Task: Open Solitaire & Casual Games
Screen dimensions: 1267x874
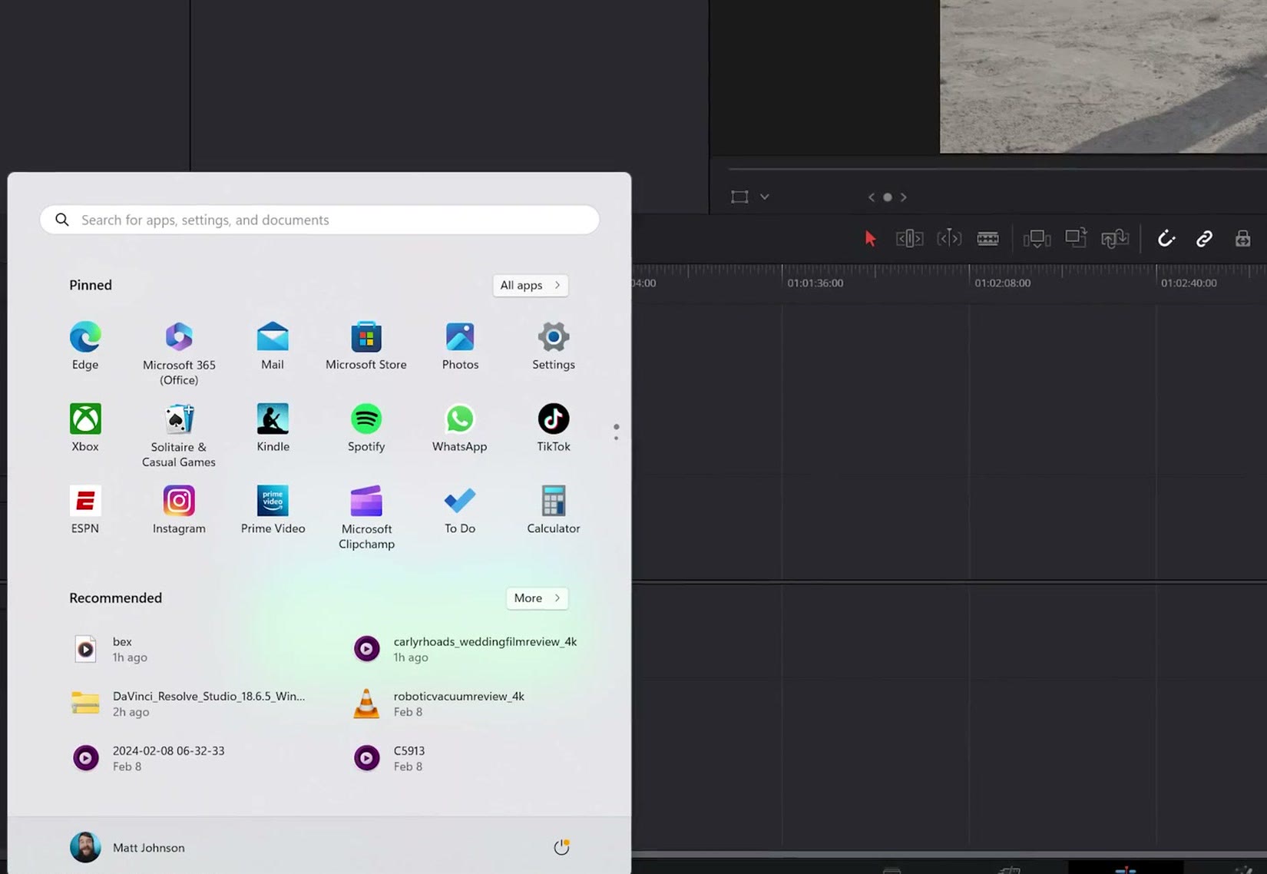Action: click(179, 436)
